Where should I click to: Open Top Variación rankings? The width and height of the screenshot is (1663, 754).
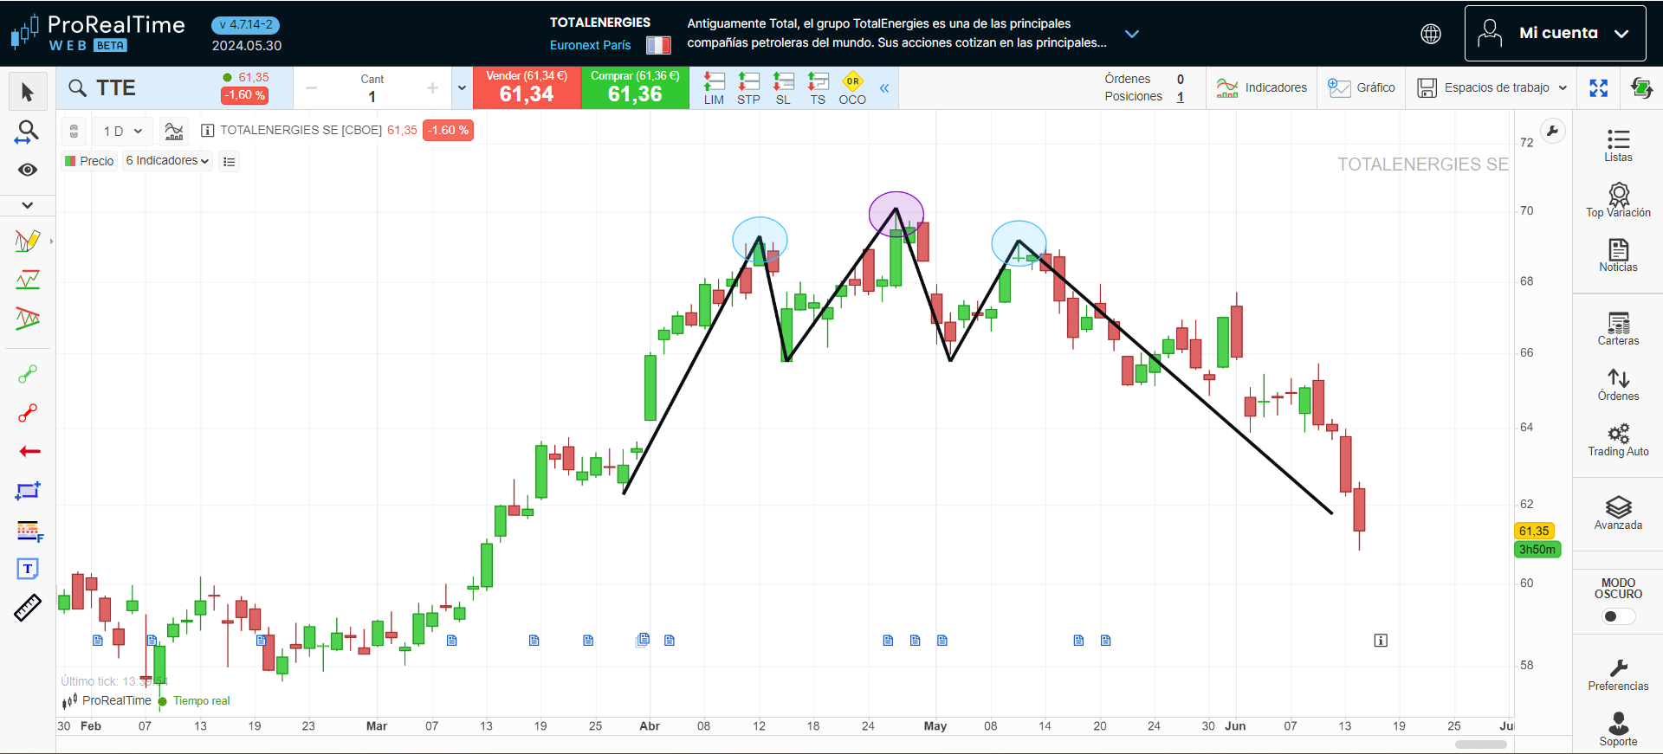coord(1617,200)
